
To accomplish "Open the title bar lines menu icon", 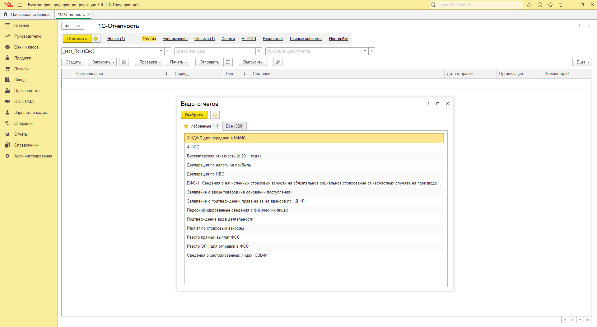I will click(561, 5).
